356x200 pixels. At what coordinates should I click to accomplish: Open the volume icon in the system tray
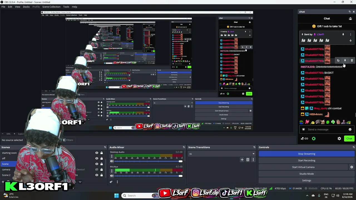point(338,196)
